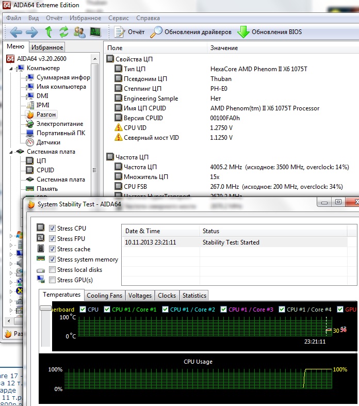Screen dimensions: 359x406
Task: Select the DMI tree icon
Action: click(x=30, y=96)
